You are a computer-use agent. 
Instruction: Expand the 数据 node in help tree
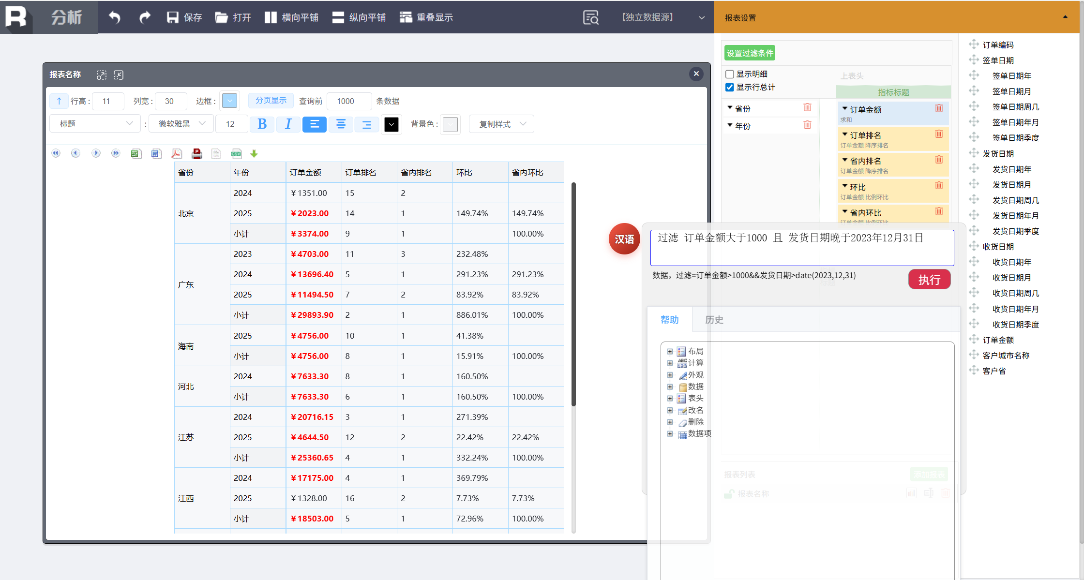point(670,387)
